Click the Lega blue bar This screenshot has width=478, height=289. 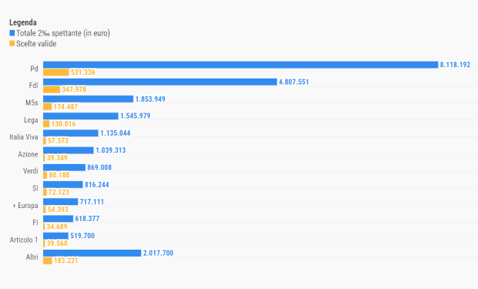(81, 116)
